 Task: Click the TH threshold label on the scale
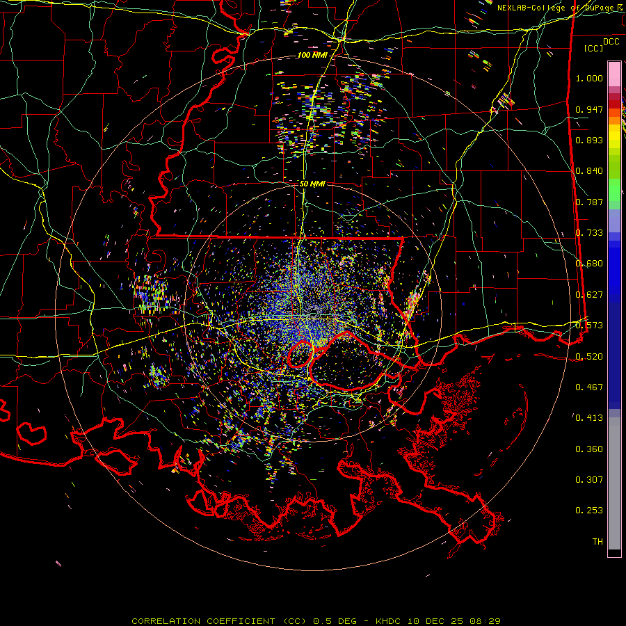click(x=597, y=542)
